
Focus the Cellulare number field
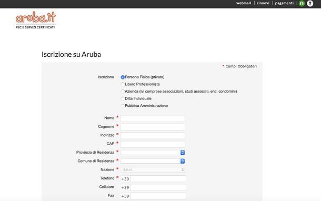158,187
